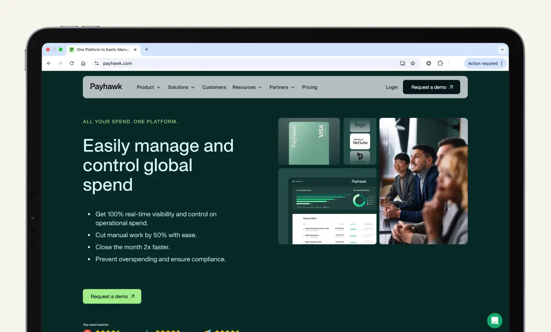Click the Login link
Screen dimensions: 551x332
pos(392,87)
